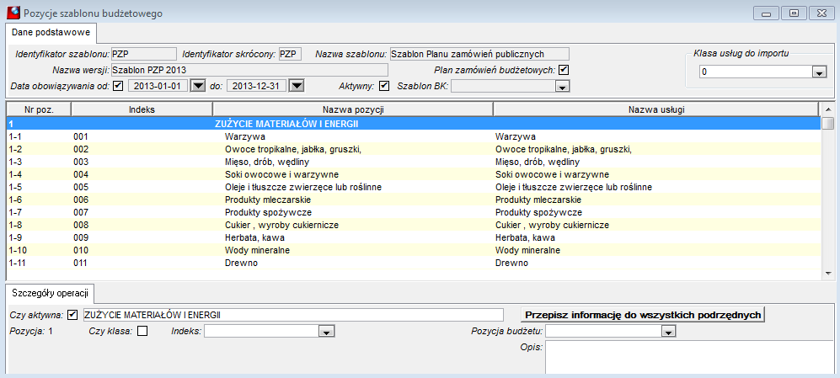
Task: Switch to 'Szczegóły operacji' tab
Action: coord(51,294)
